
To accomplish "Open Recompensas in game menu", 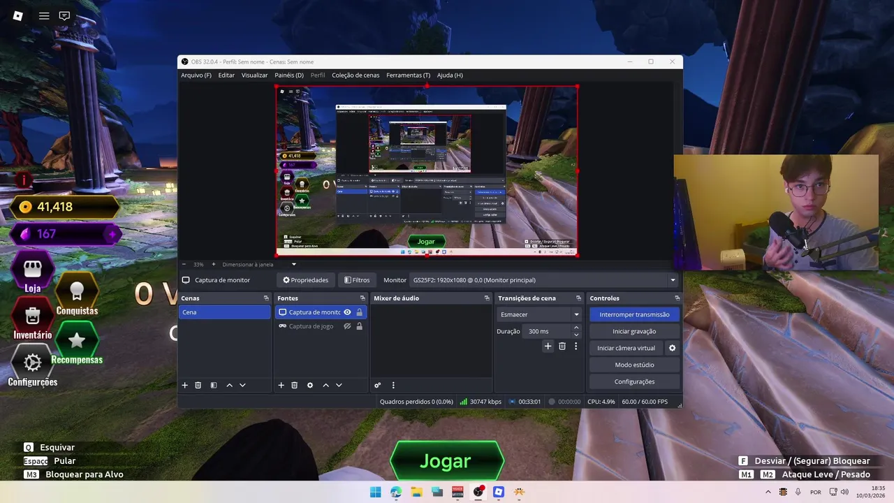I will tap(77, 342).
